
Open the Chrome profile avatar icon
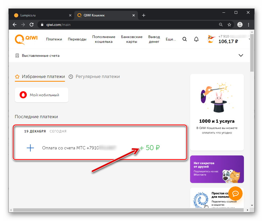[x=240, y=25]
